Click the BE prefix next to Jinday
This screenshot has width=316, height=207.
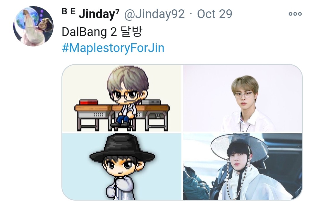pyautogui.click(x=68, y=11)
